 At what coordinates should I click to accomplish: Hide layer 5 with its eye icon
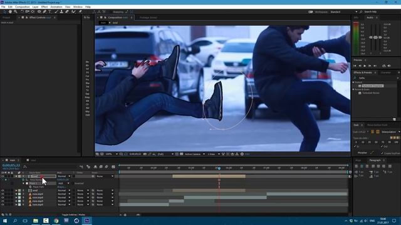(3, 201)
